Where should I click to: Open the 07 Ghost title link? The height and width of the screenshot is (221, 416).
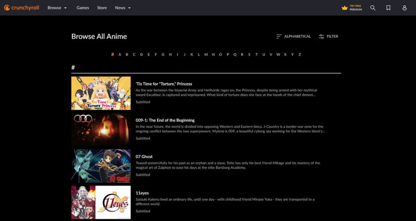click(144, 157)
